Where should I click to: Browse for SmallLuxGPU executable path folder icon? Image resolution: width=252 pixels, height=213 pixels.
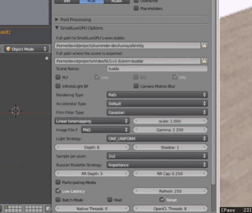(x=204, y=46)
